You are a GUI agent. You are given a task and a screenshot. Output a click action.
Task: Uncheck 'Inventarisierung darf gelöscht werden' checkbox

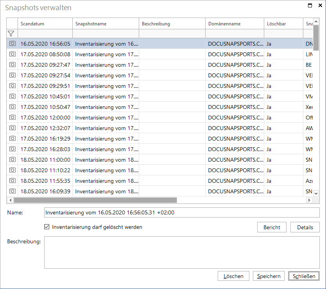tap(47, 227)
